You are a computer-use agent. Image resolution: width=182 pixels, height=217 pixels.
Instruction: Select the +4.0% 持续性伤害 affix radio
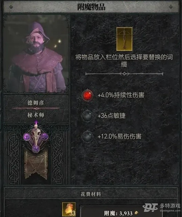click(x=87, y=95)
